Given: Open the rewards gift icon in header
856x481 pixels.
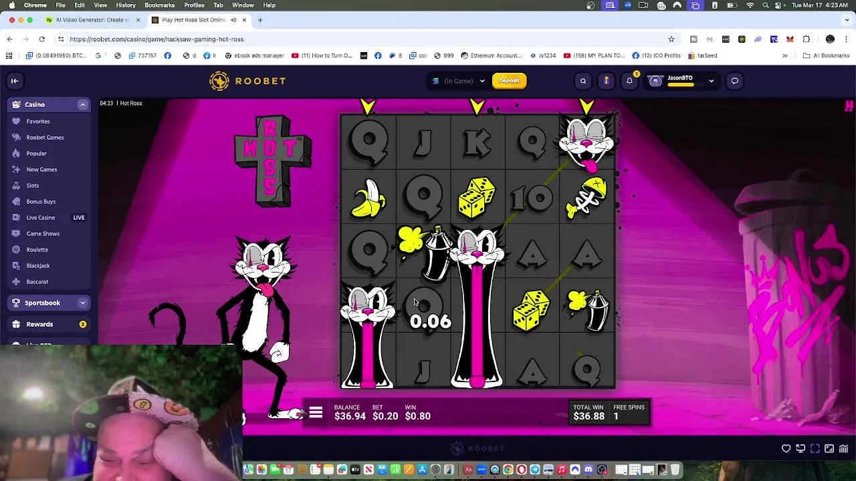Looking at the screenshot, I should (606, 81).
